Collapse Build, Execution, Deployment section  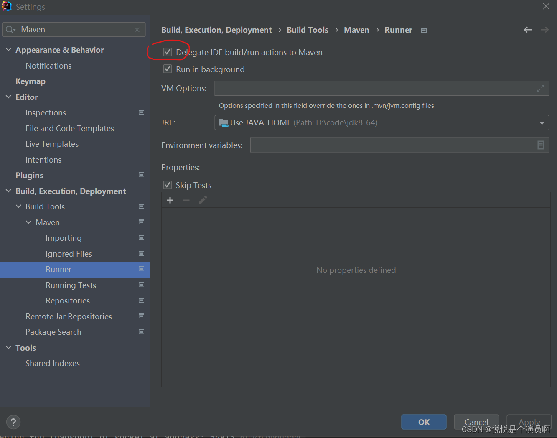(x=8, y=191)
